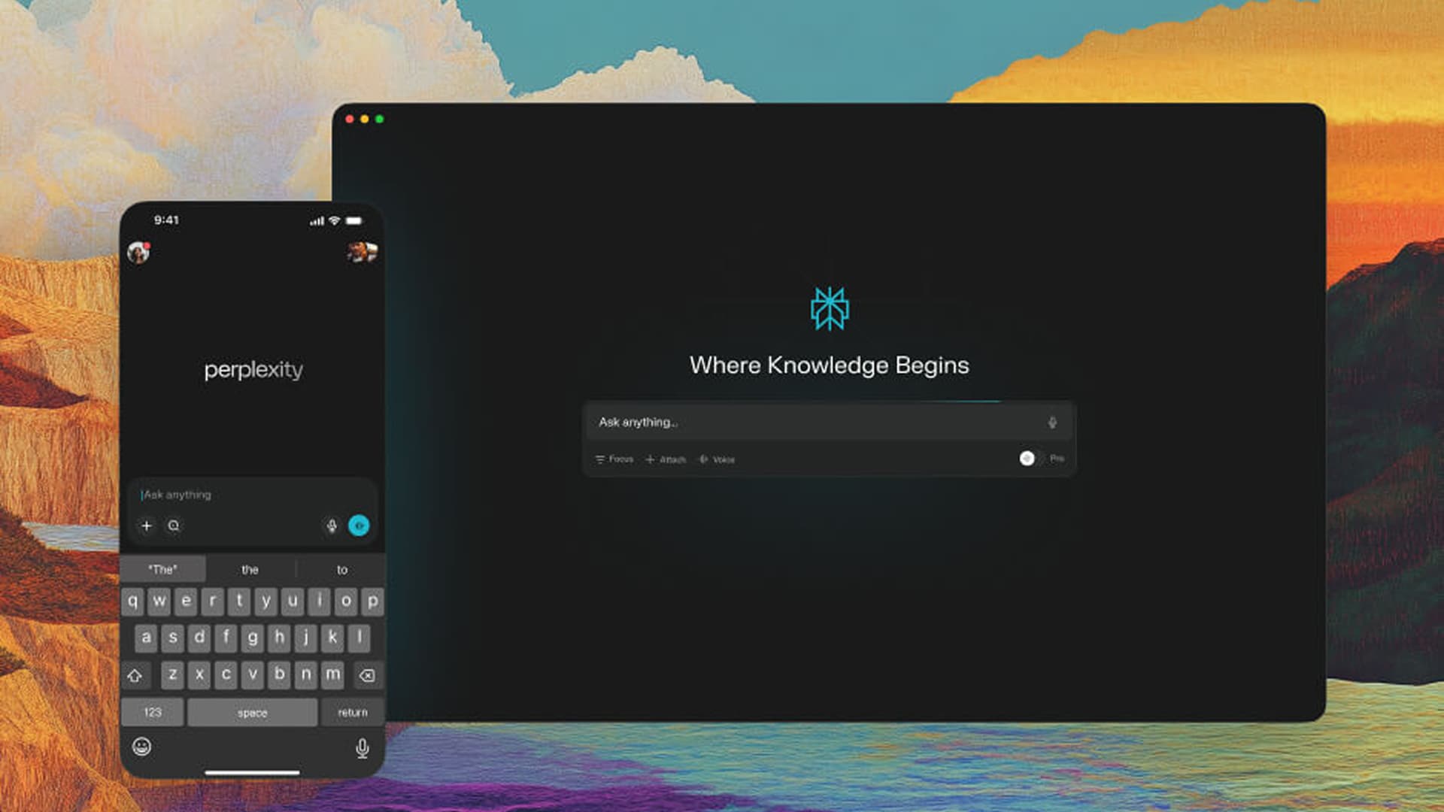Image resolution: width=1444 pixels, height=812 pixels.
Task: Tap the top-right avatar on the phone
Action: click(x=363, y=251)
